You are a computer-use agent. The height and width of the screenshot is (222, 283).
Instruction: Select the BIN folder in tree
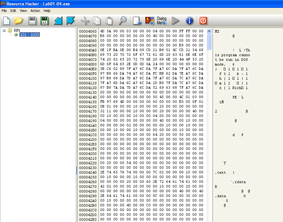(x=17, y=30)
